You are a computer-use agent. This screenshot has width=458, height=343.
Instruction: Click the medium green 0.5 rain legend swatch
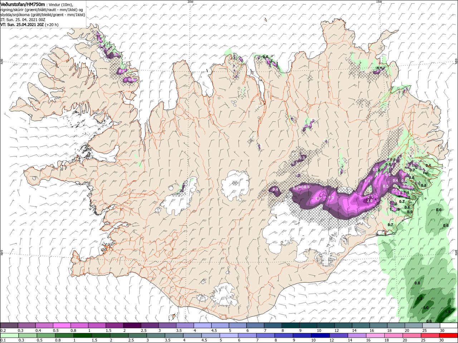45,335
